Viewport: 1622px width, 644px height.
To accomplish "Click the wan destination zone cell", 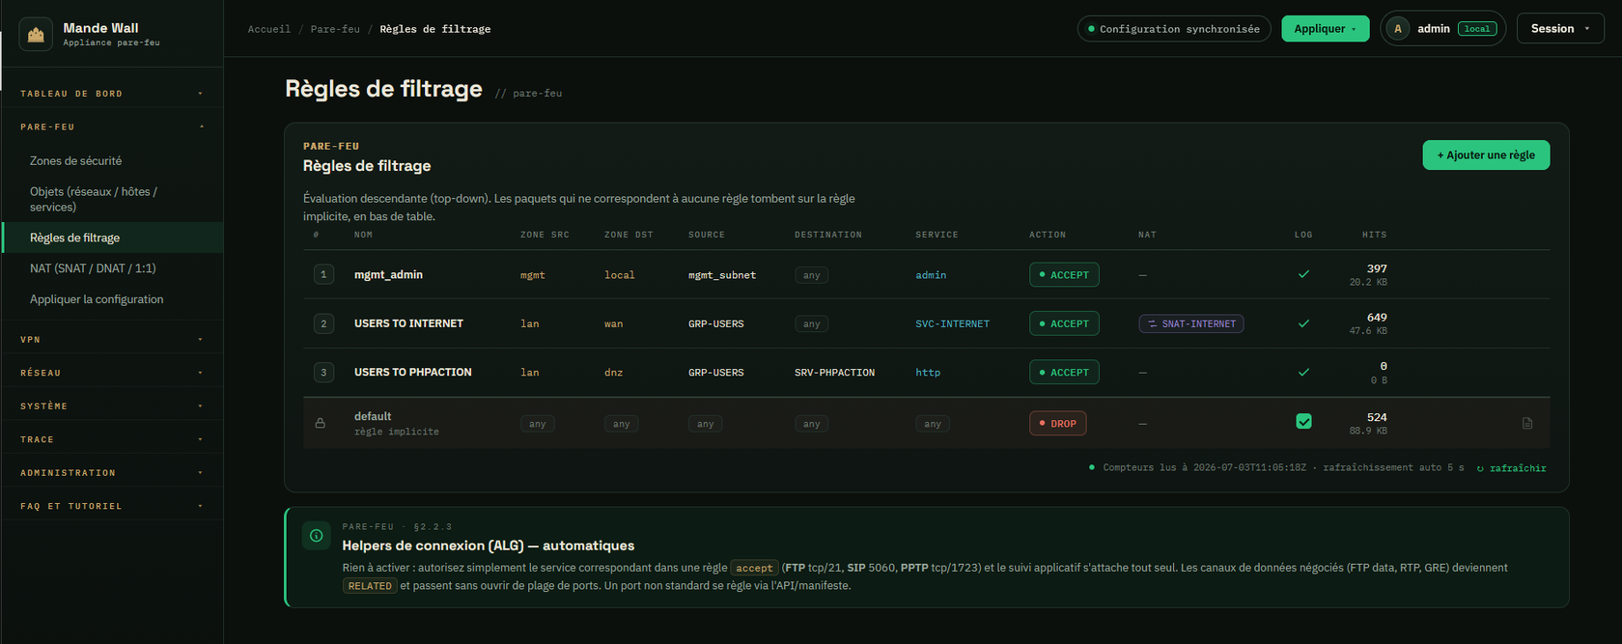I will (613, 324).
